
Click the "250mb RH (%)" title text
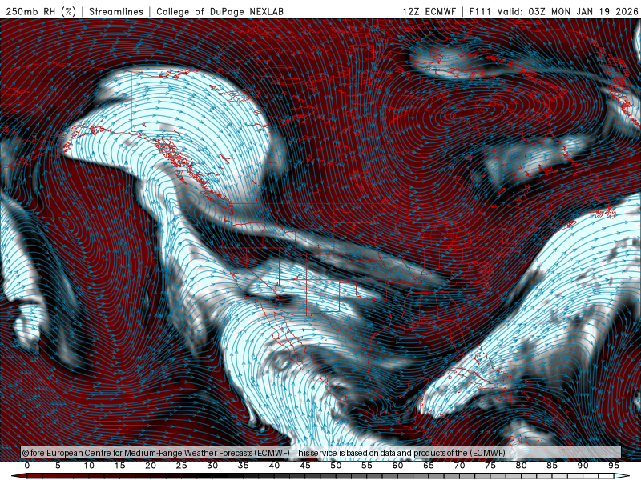tap(41, 11)
